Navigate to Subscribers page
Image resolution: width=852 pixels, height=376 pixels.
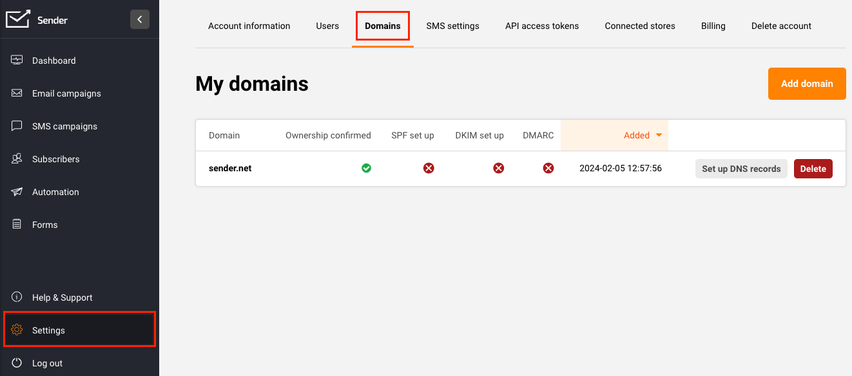(55, 159)
